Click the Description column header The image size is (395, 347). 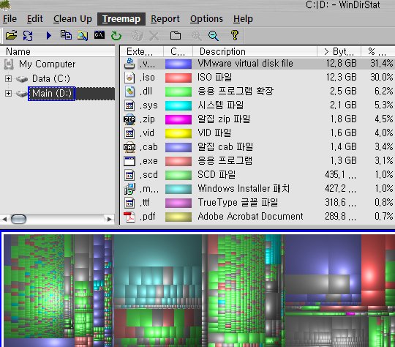tap(255, 51)
